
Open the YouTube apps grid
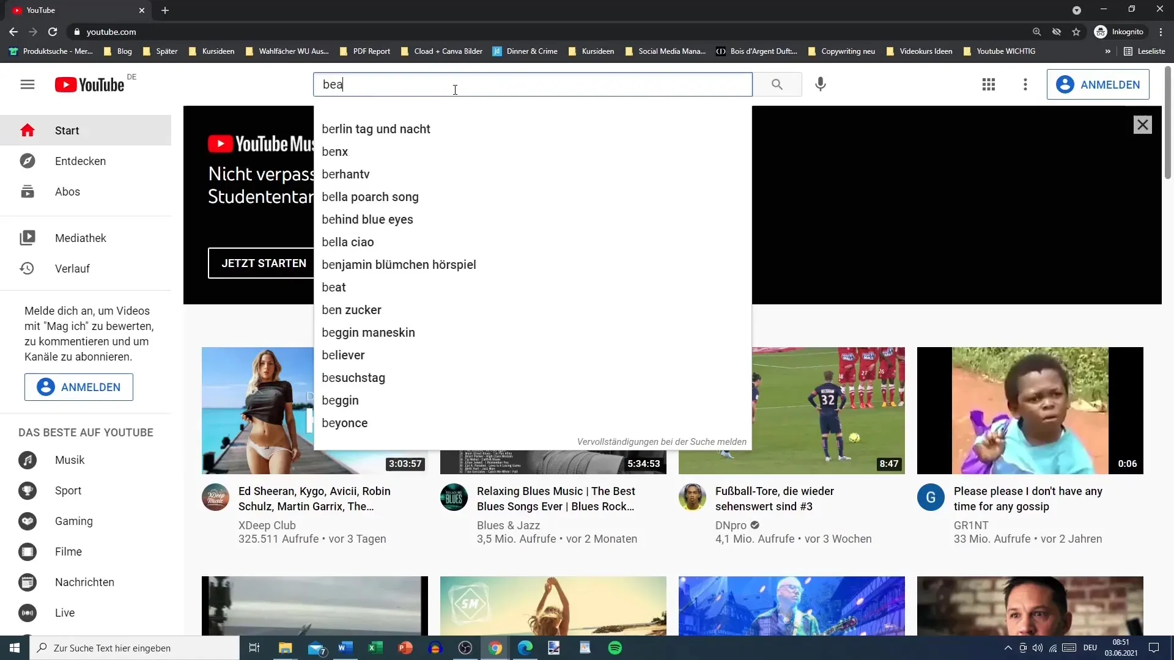tap(989, 84)
